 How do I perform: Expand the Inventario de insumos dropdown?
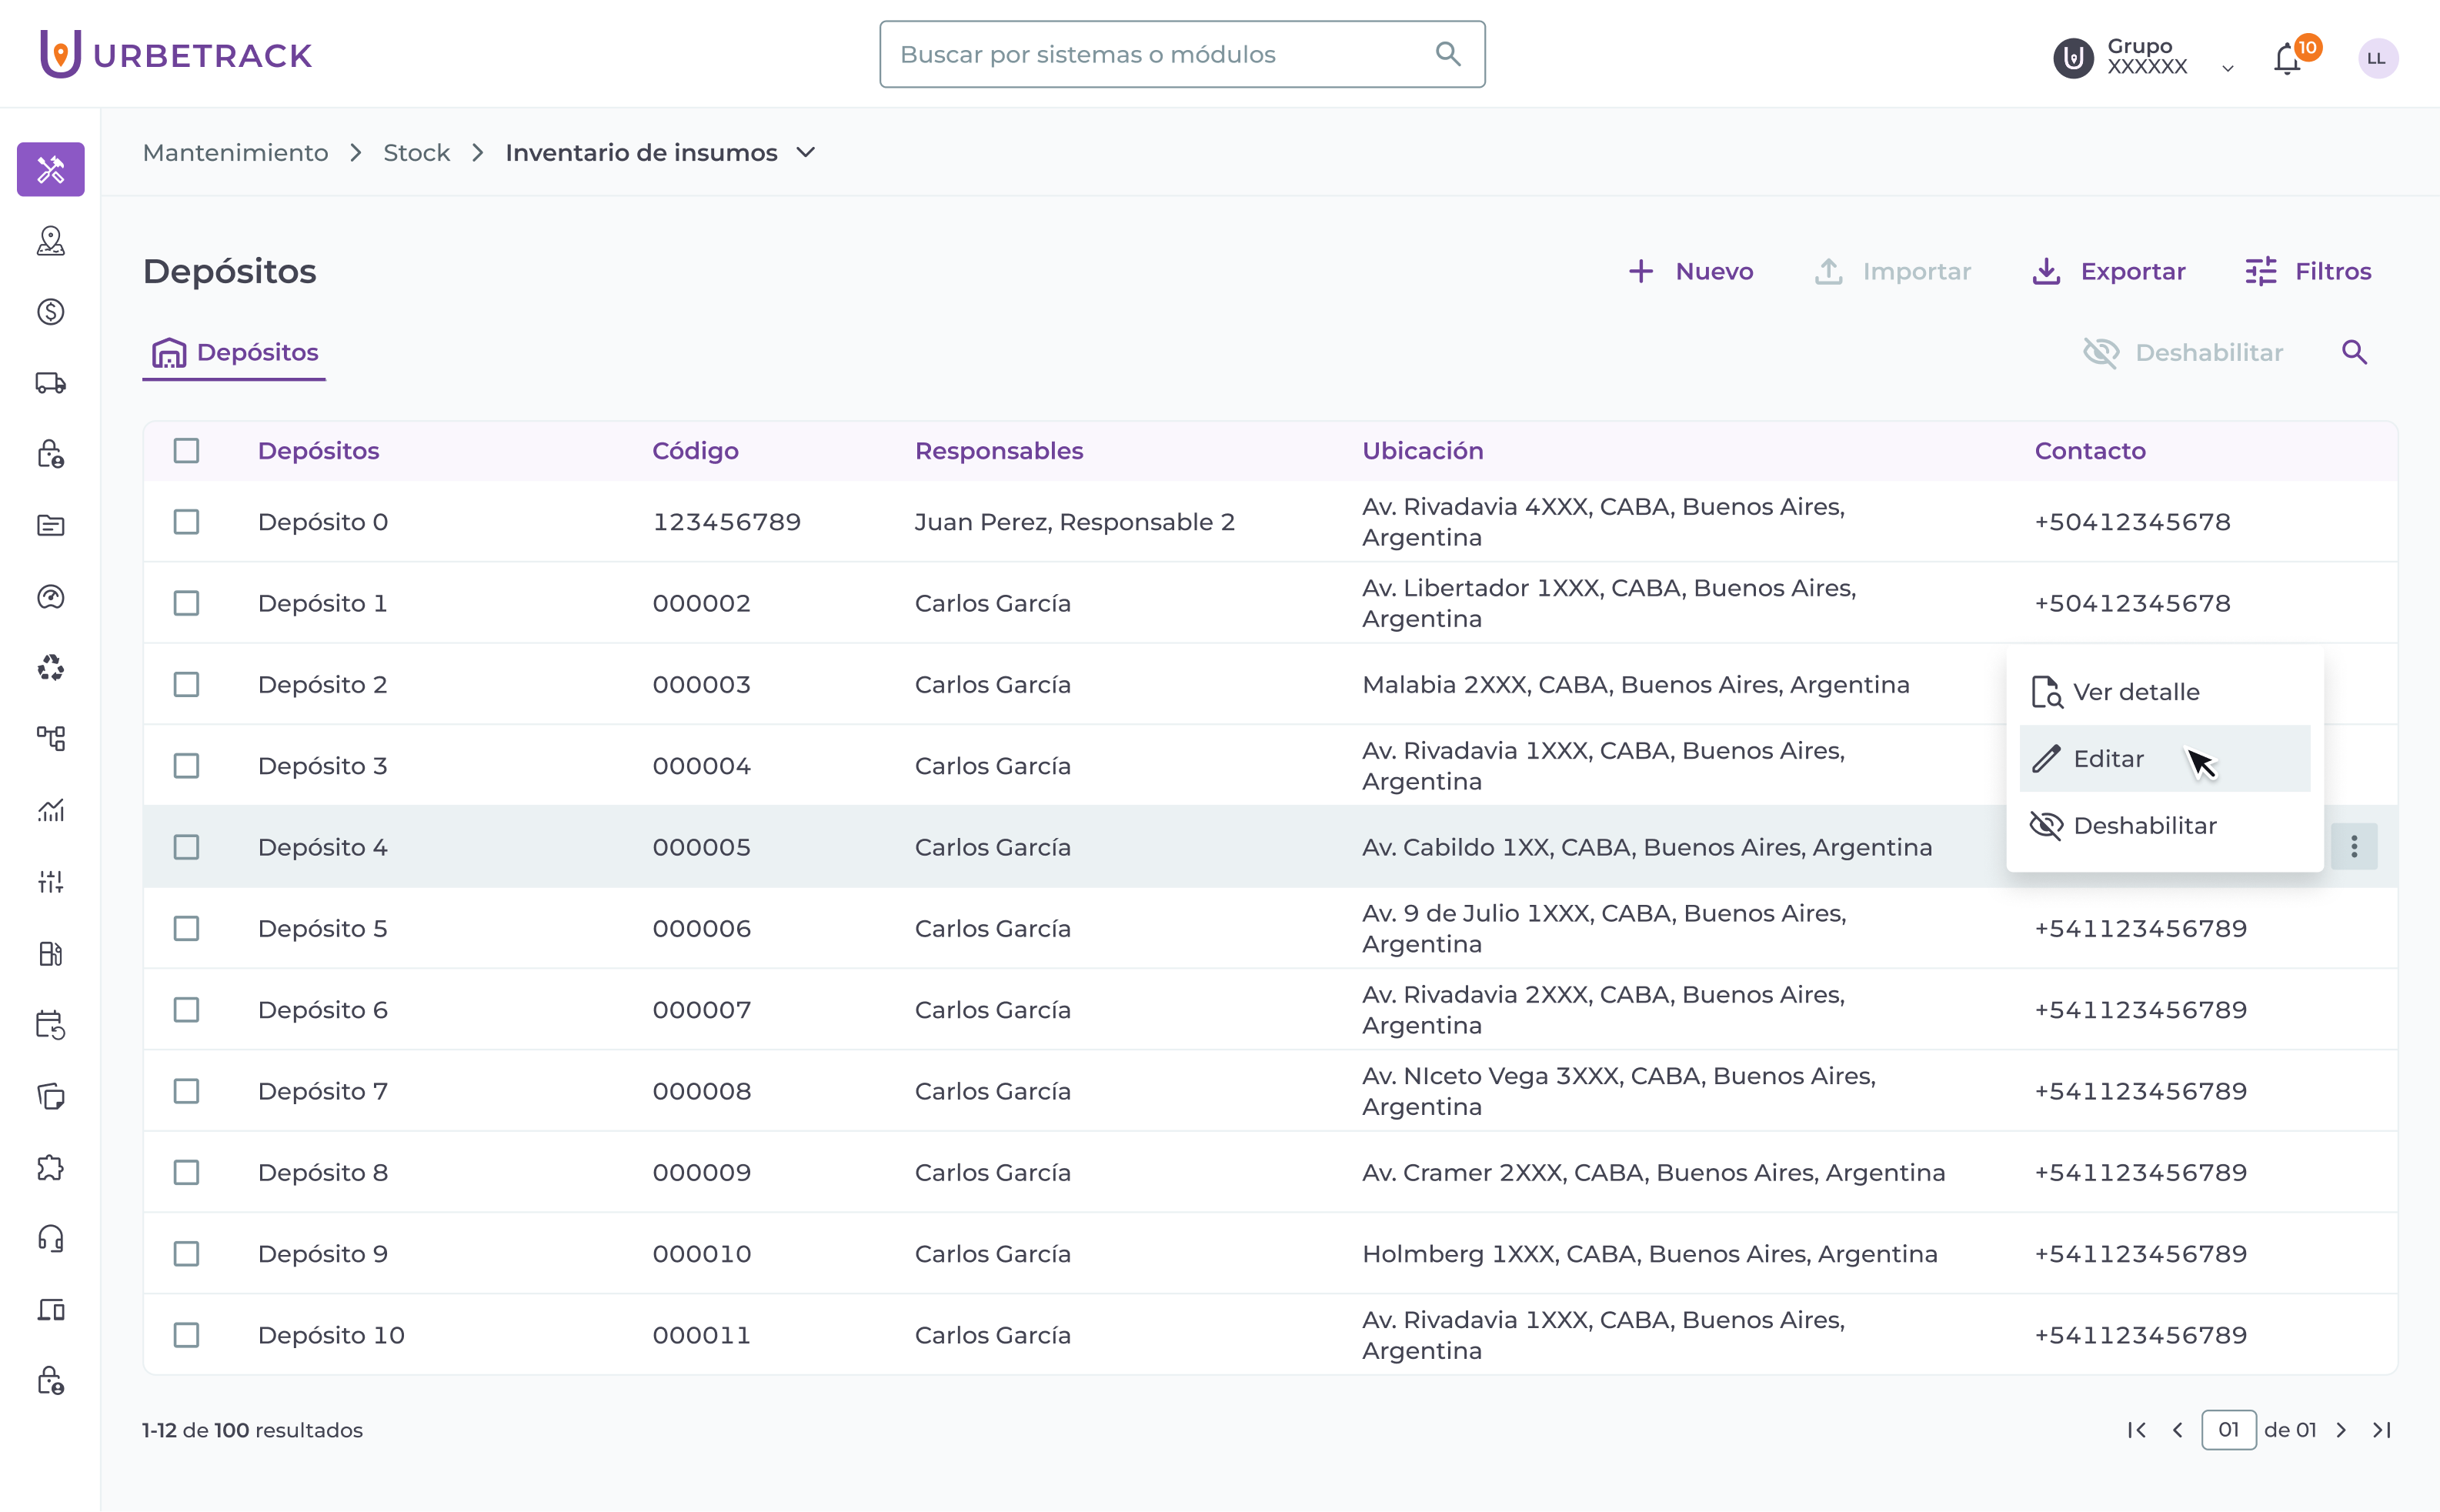806,153
